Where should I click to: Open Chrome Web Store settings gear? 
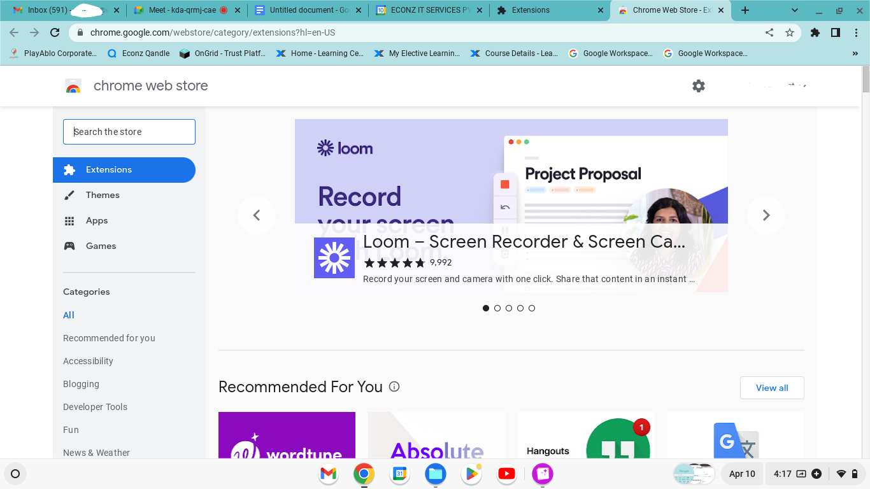coord(699,86)
